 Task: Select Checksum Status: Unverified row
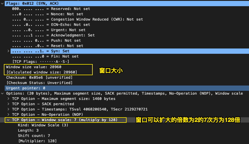click(39, 83)
